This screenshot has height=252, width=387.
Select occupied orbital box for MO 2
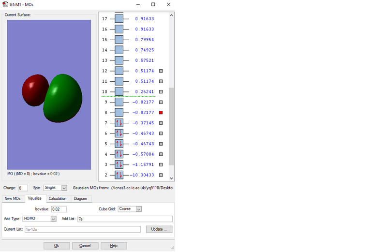click(119, 175)
